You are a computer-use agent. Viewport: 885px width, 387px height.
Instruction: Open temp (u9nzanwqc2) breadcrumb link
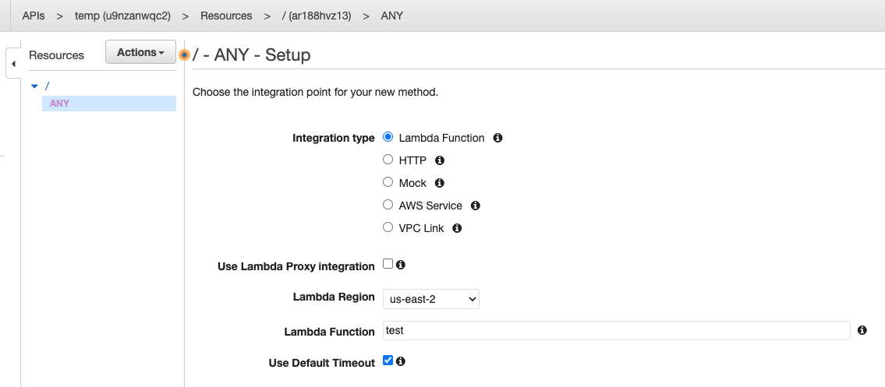[122, 16]
